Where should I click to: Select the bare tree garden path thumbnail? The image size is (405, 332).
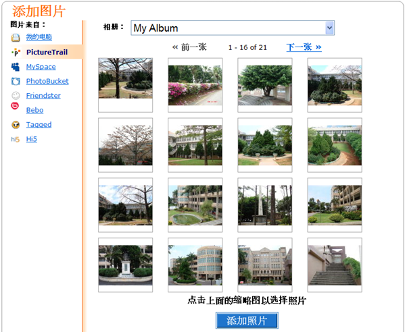click(126, 85)
